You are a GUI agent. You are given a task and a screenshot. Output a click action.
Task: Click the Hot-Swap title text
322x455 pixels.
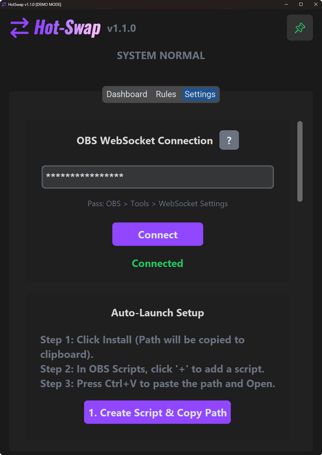click(x=67, y=28)
